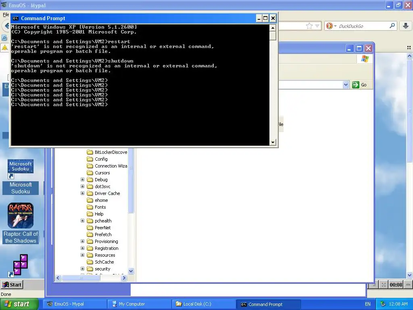Click the fullscreen icon beside 00:08 timer
The image size is (413, 310).
pos(384,285)
